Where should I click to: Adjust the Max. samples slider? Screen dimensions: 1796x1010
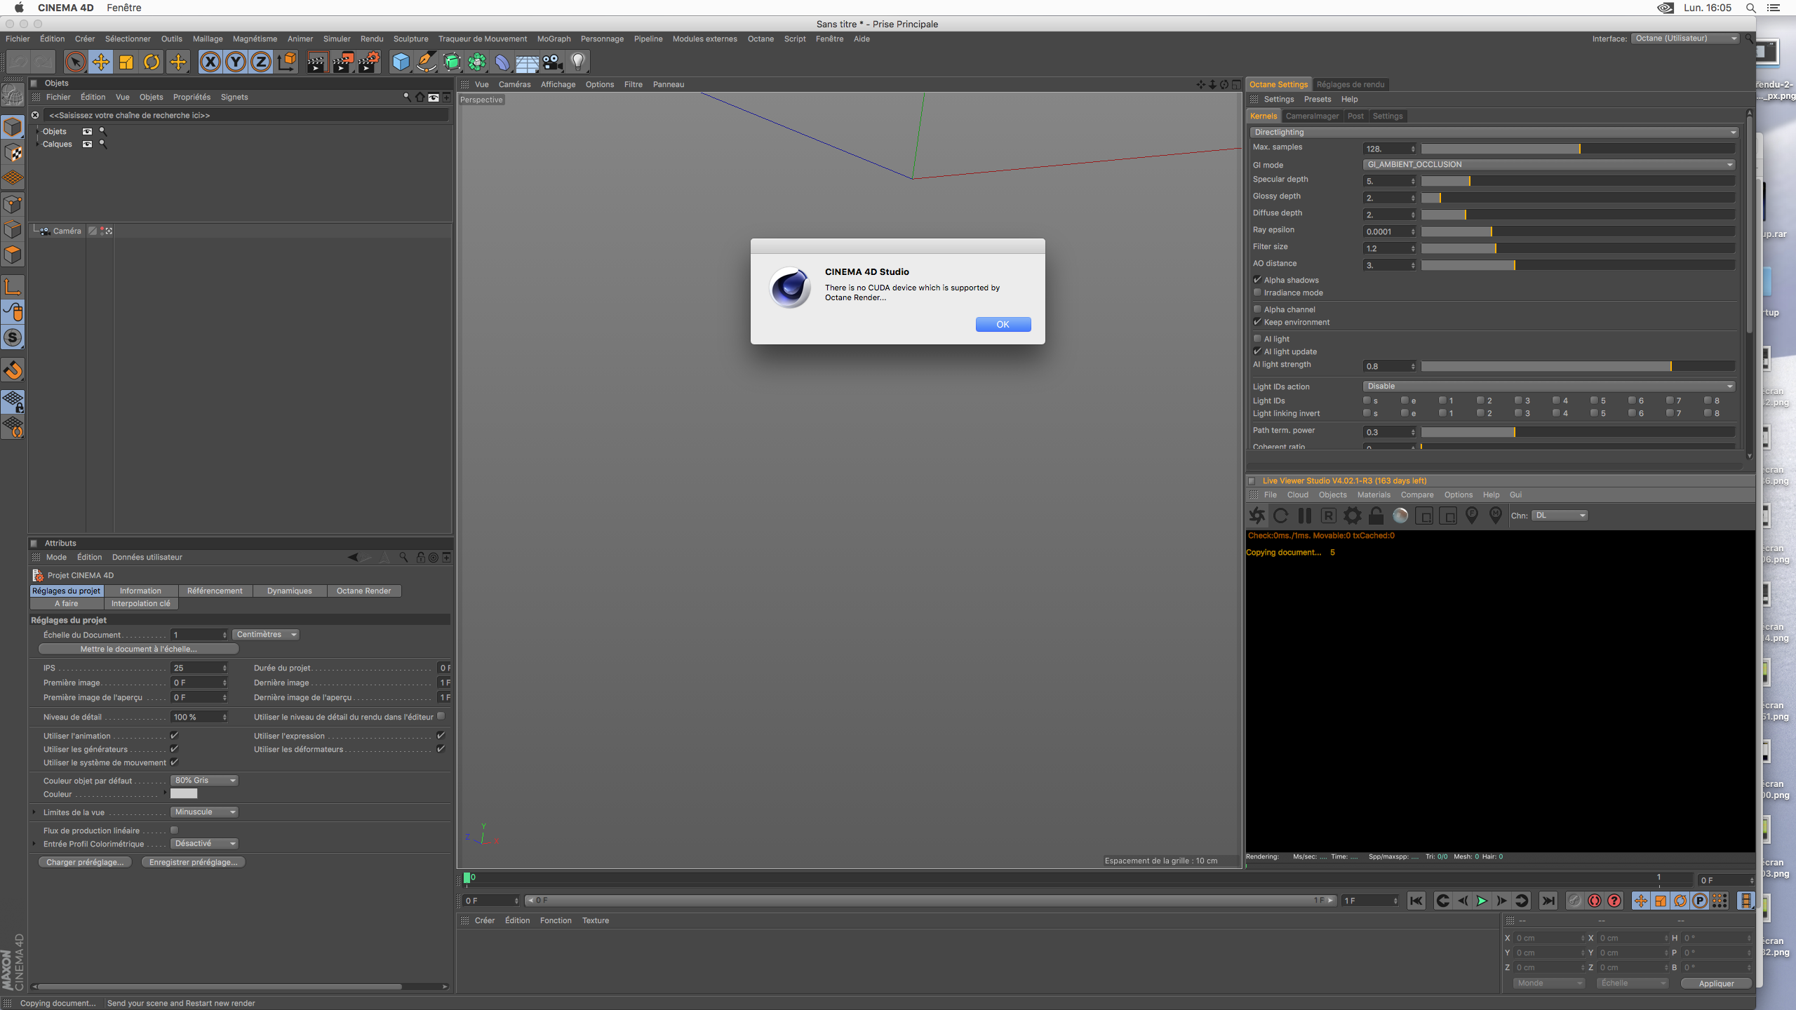[1579, 149]
